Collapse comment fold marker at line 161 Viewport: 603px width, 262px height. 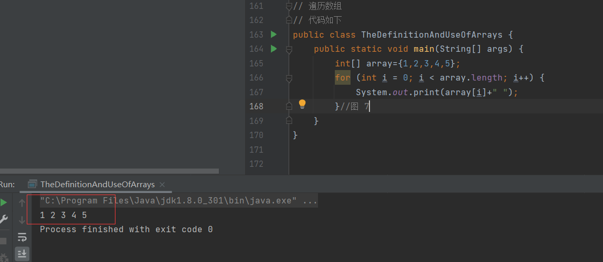coord(289,6)
